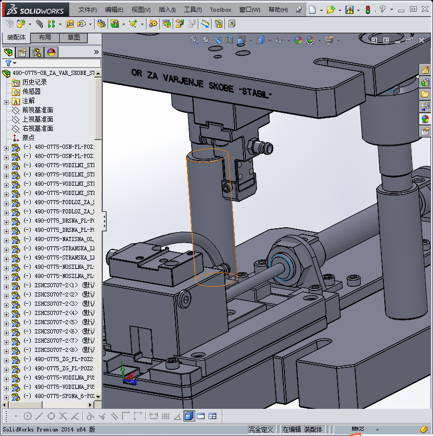Image resolution: width=433 pixels, height=436 pixels.
Task: Open File Explorer folder icon in task pane
Action: coord(425,94)
